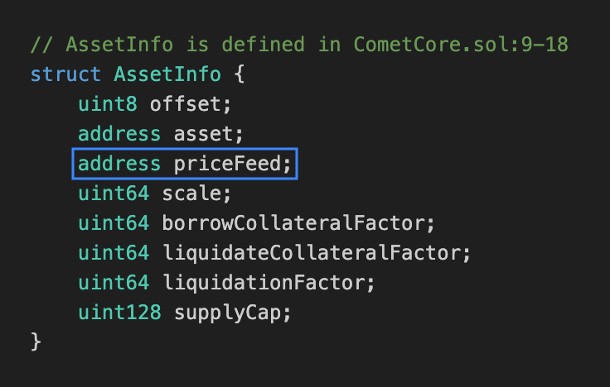This screenshot has width=610, height=387.
Task: Click the liquidationFactor field name
Action: [264, 283]
